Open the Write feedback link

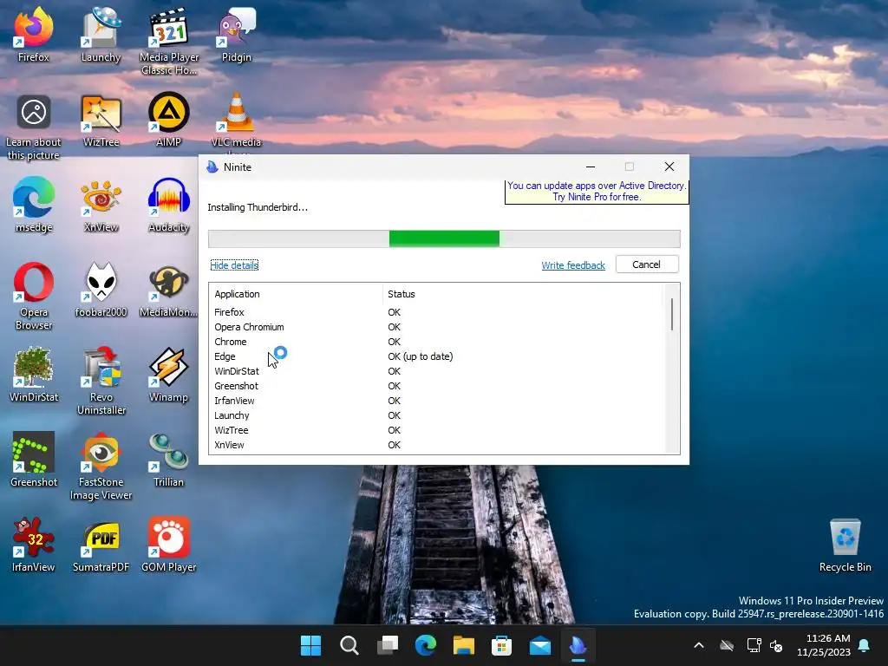point(573,265)
